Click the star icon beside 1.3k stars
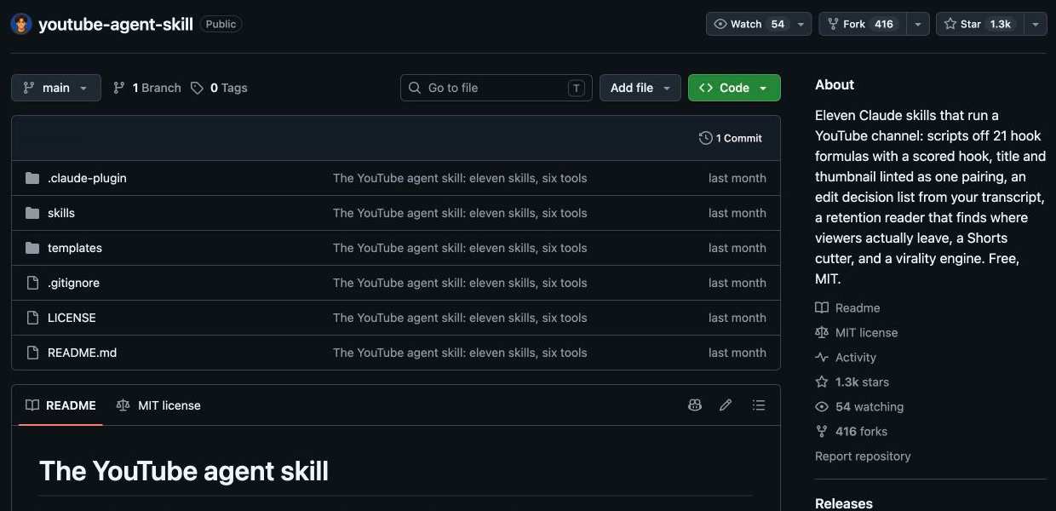 click(822, 382)
